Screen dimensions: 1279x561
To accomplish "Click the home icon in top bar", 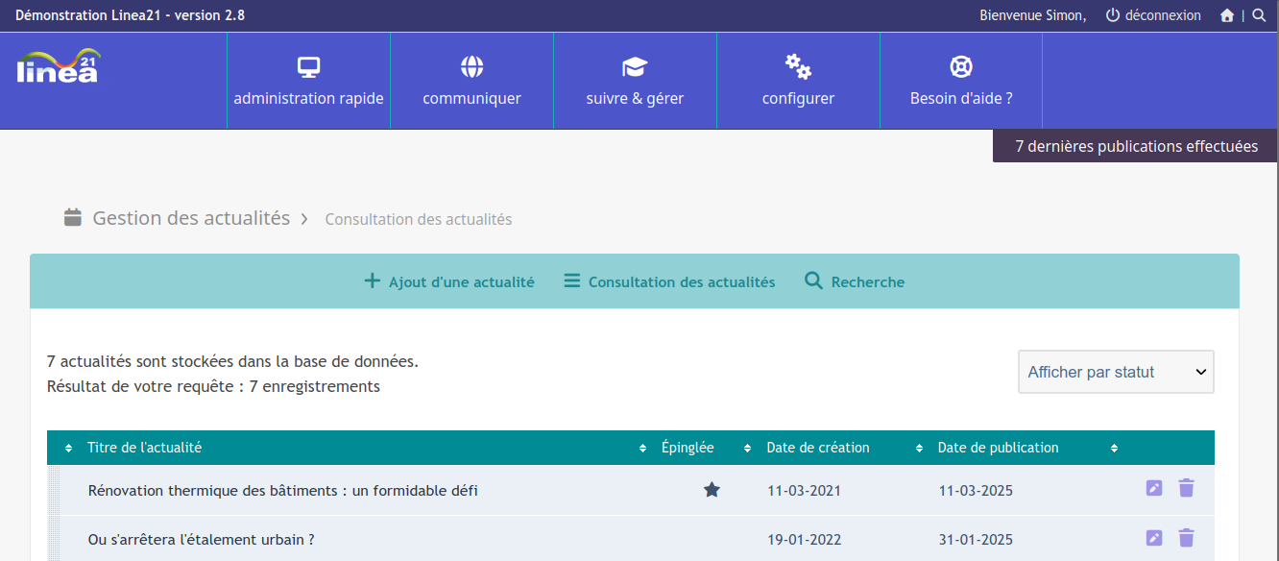I will (1227, 15).
